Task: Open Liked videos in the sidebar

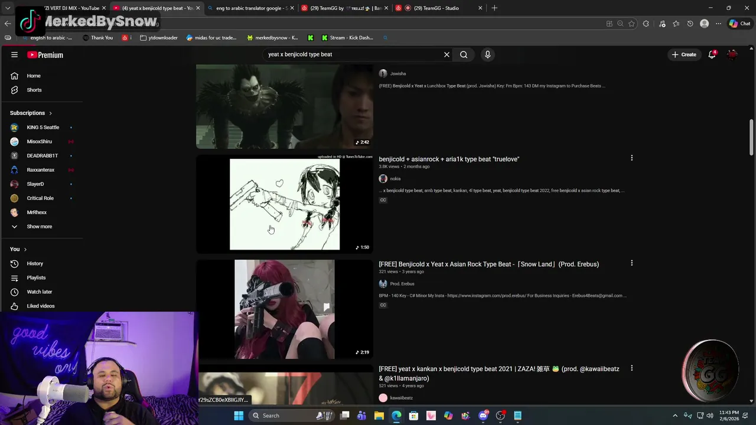Action: (x=41, y=306)
